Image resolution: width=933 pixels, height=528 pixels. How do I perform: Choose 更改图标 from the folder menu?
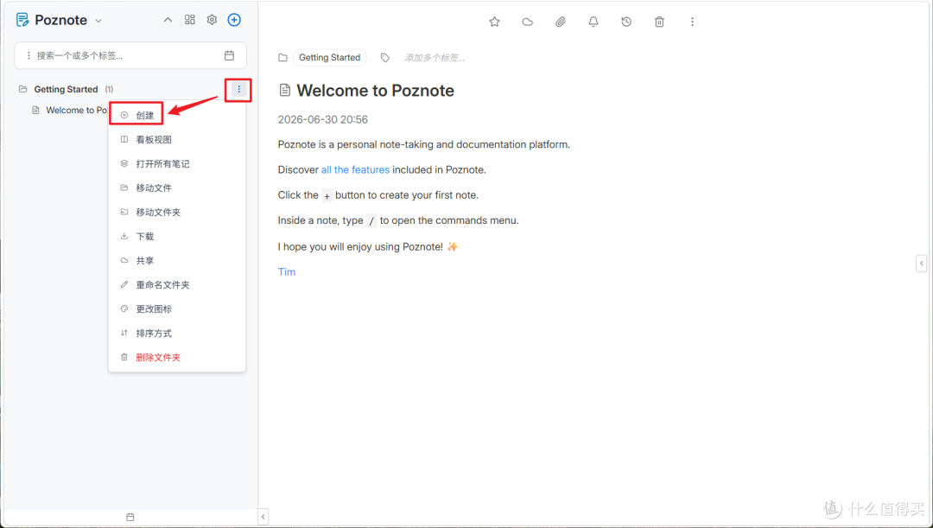(x=177, y=309)
